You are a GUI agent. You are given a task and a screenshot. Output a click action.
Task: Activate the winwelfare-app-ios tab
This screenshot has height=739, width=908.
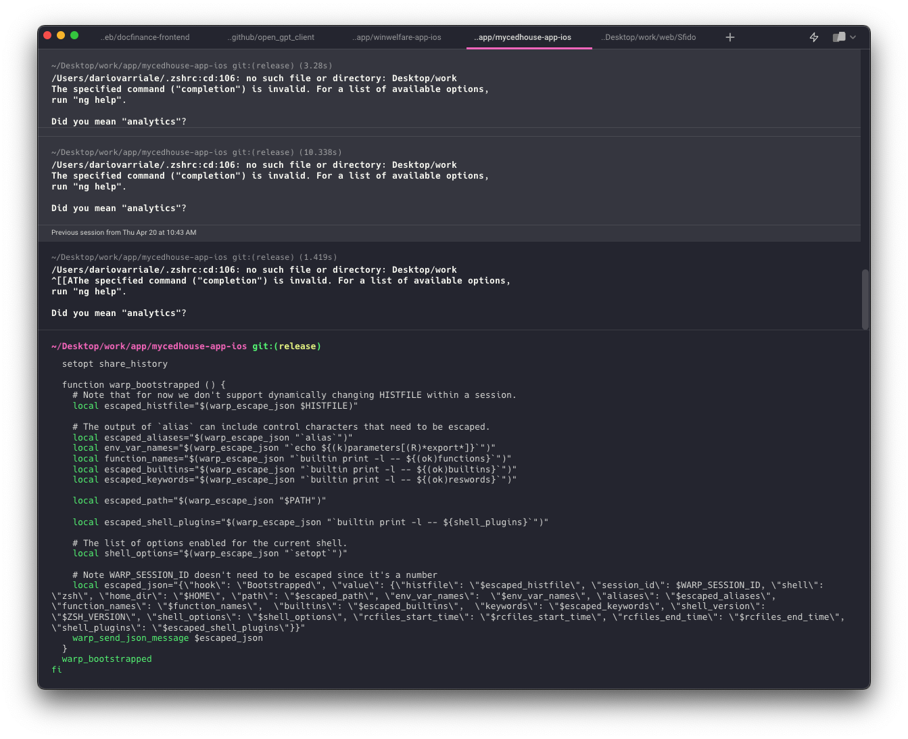[397, 37]
